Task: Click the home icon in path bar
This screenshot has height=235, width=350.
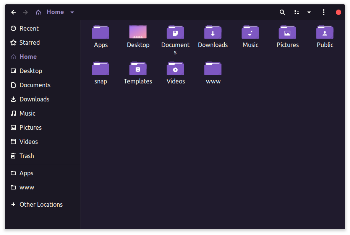Action: (x=38, y=12)
